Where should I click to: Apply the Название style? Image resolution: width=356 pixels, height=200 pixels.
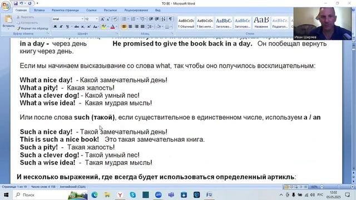(x=261, y=23)
